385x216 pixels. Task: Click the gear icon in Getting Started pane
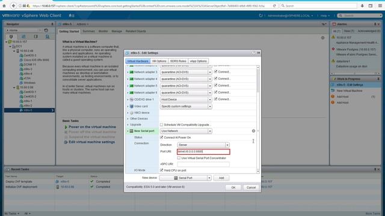(x=322, y=38)
